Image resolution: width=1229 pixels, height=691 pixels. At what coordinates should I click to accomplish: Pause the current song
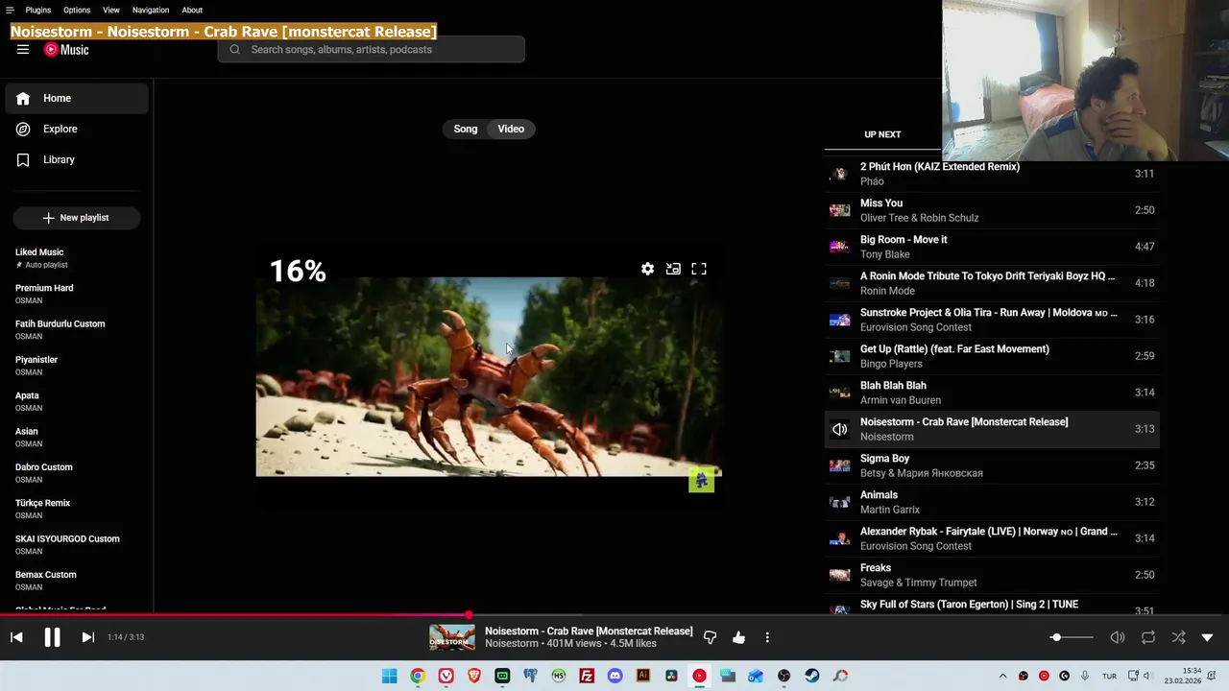click(x=52, y=637)
